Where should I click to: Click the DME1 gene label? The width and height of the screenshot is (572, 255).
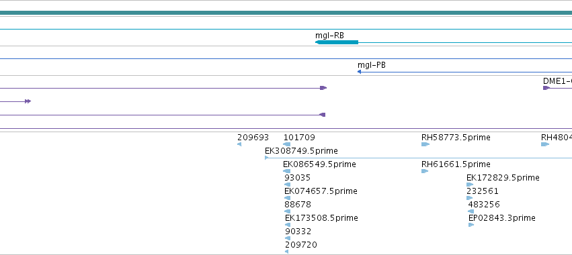click(x=557, y=81)
